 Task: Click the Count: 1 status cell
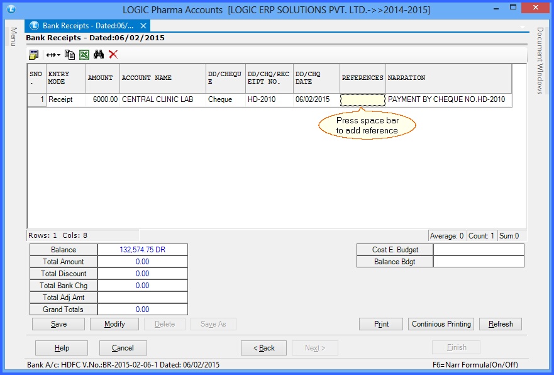482,236
